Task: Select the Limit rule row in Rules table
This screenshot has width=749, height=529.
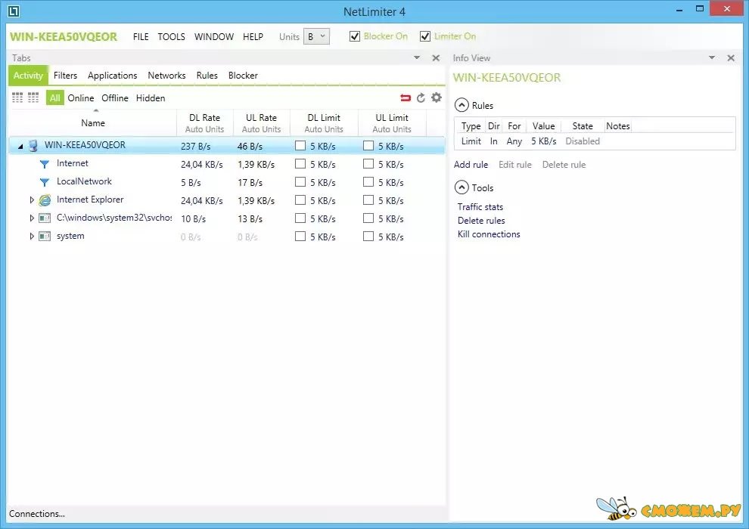Action: coord(530,141)
